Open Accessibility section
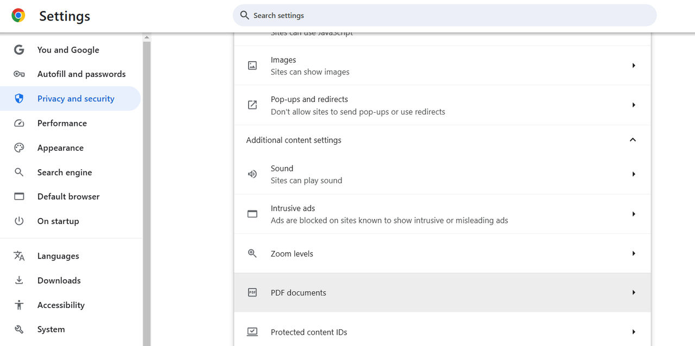 click(x=70, y=305)
